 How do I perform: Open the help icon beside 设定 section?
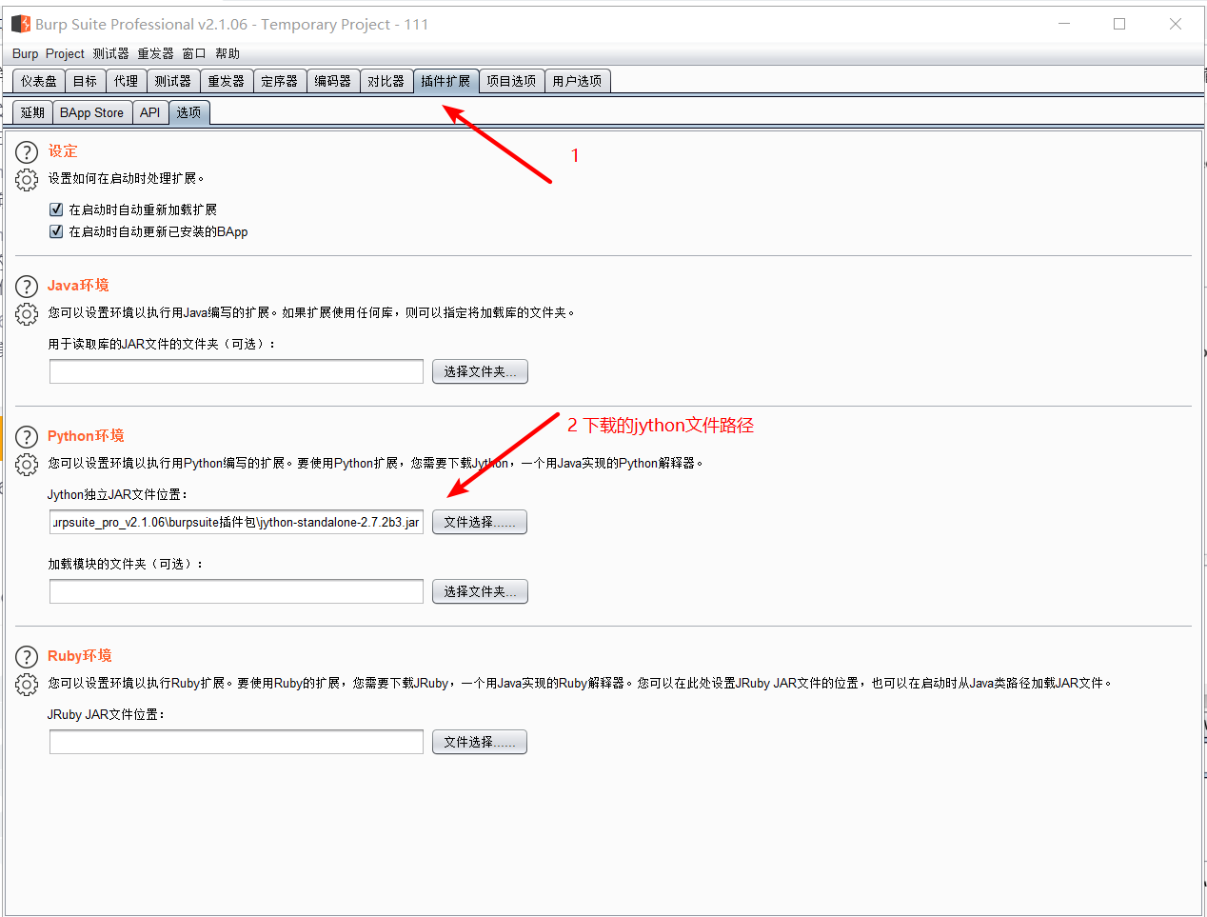click(26, 150)
